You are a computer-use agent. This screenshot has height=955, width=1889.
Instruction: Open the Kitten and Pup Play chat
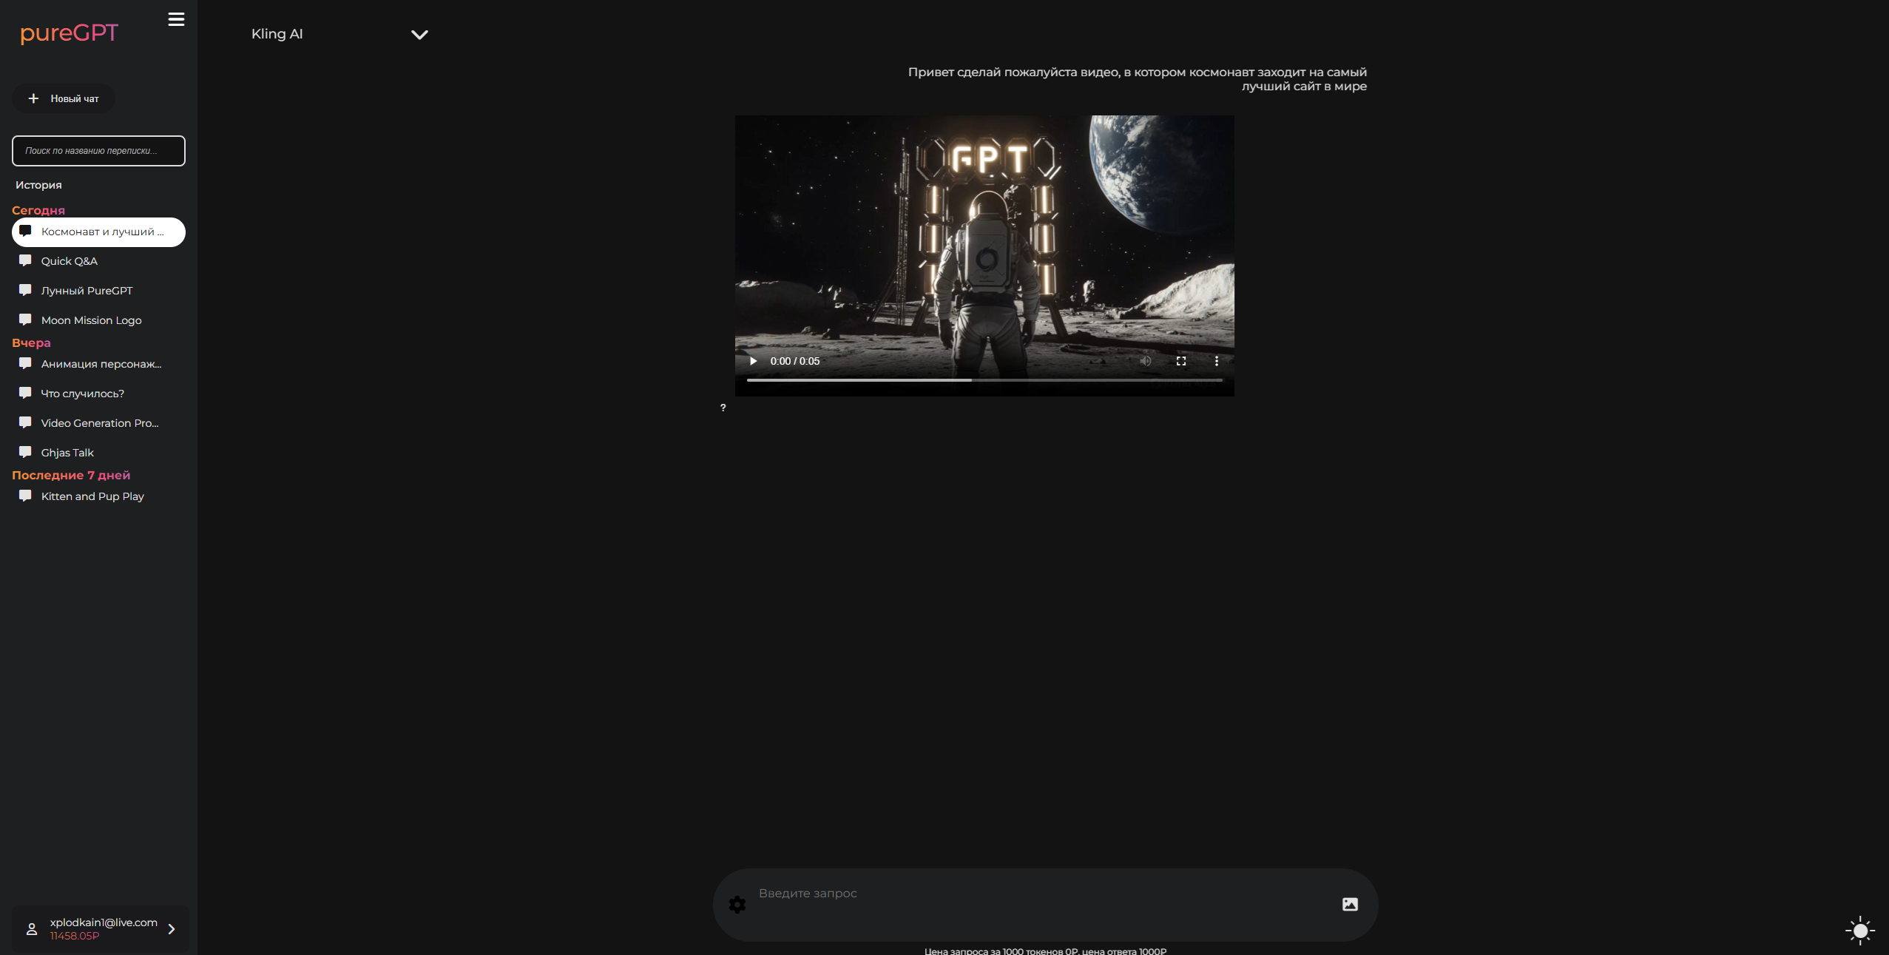(92, 496)
